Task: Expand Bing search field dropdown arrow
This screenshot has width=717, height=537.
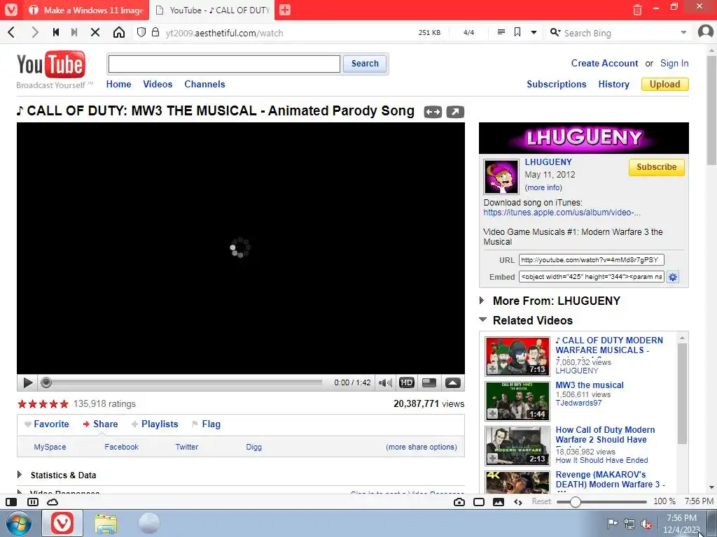Action: pos(683,33)
